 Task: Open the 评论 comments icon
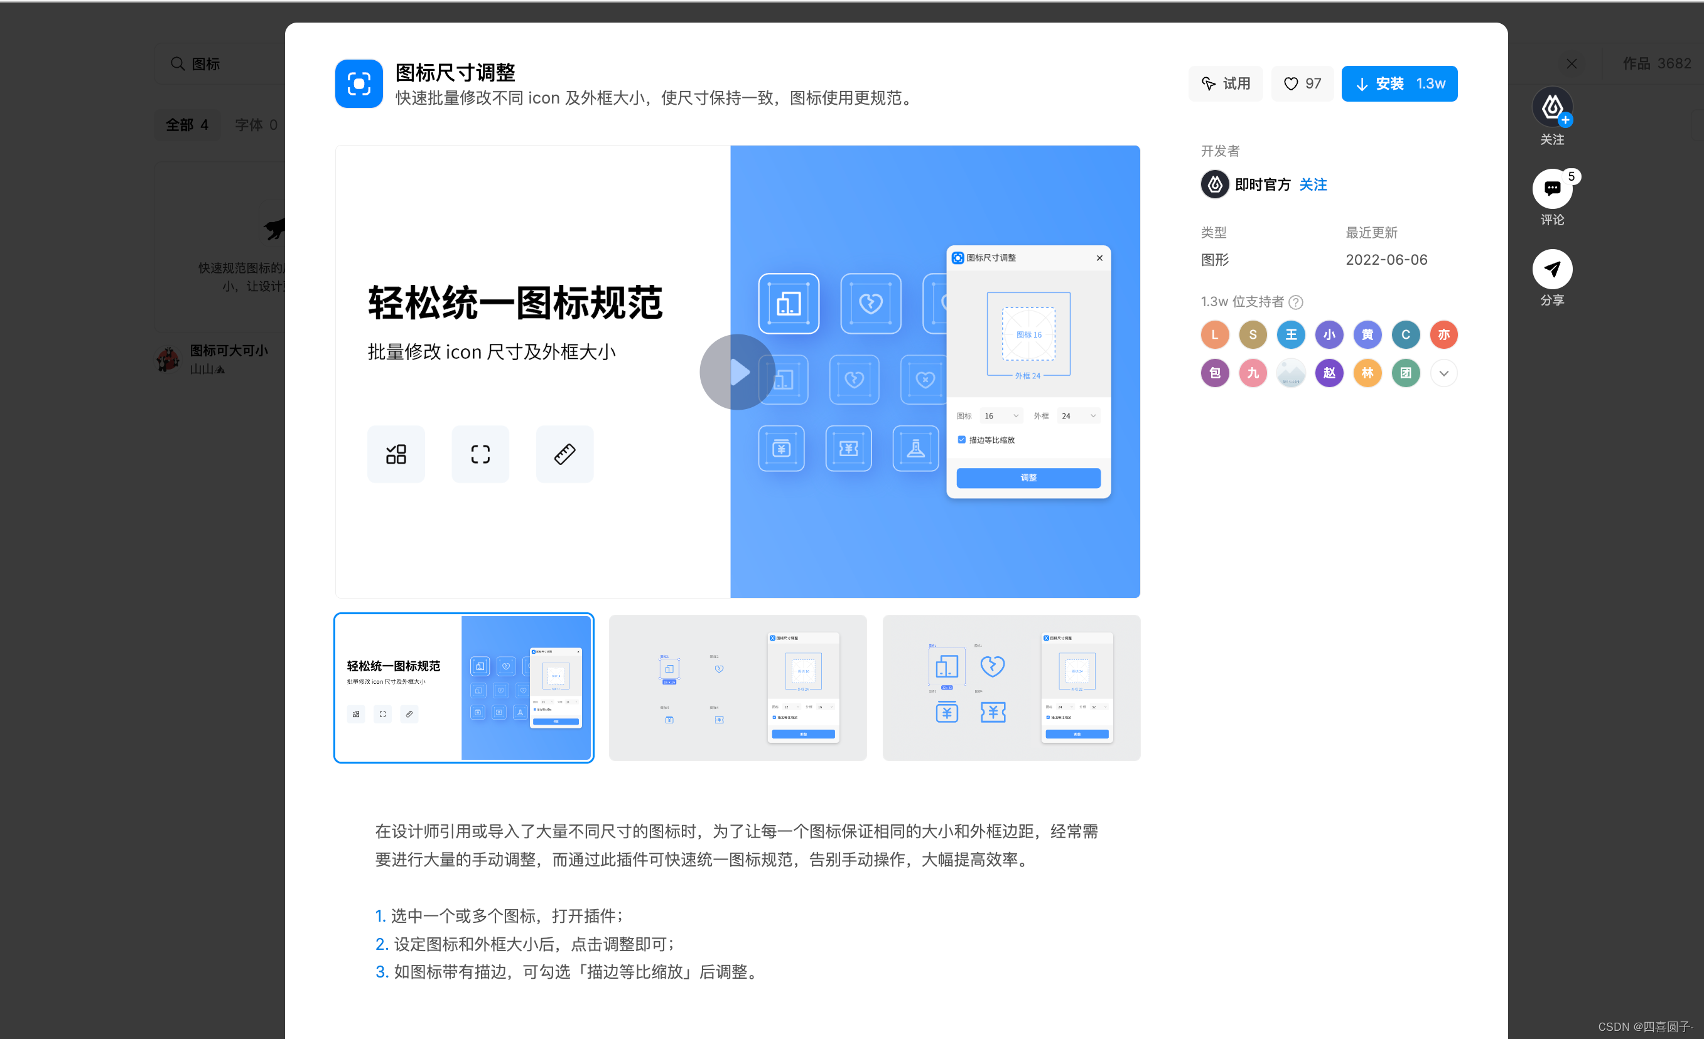pyautogui.click(x=1552, y=188)
